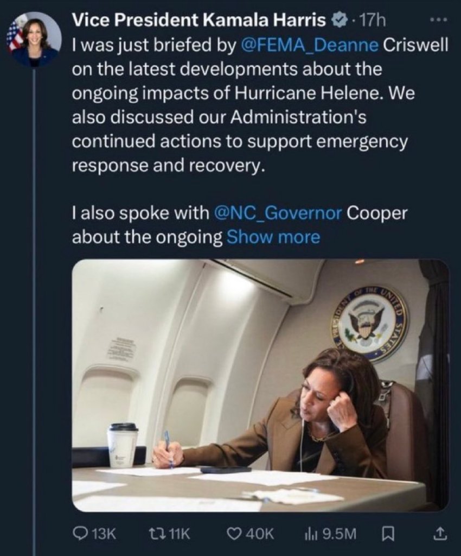The height and width of the screenshot is (556, 461).
Task: Visit the @NC_Governor mention
Action: 278,213
